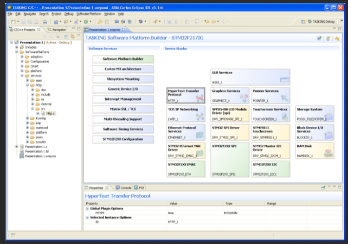Toggle Link with Editor in projects view
This screenshot has height=244, width=348.
(x=72, y=36)
